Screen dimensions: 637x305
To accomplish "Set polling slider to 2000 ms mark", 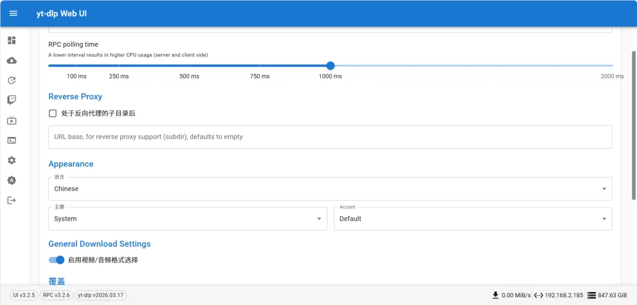I will click(x=612, y=65).
